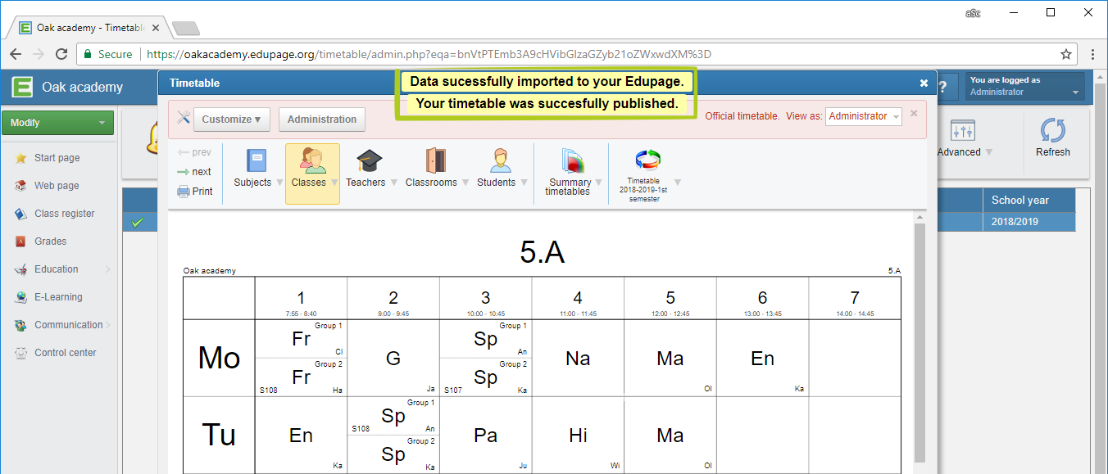Open the Students timetable view

pos(496,169)
